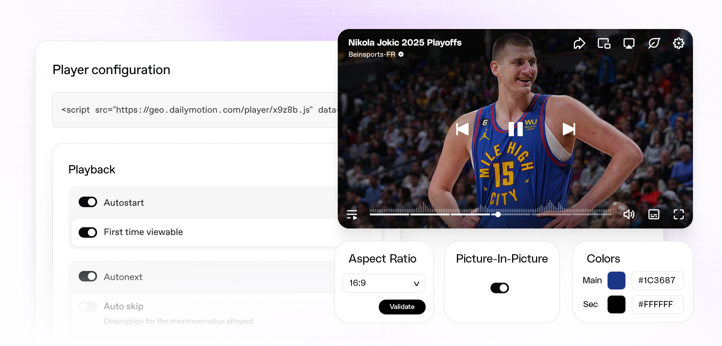Toggle the Picture-In-Picture switch
722x346 pixels.
click(x=500, y=288)
